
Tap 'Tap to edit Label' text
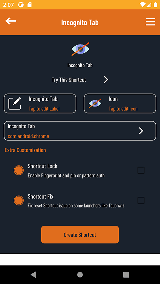point(44,109)
